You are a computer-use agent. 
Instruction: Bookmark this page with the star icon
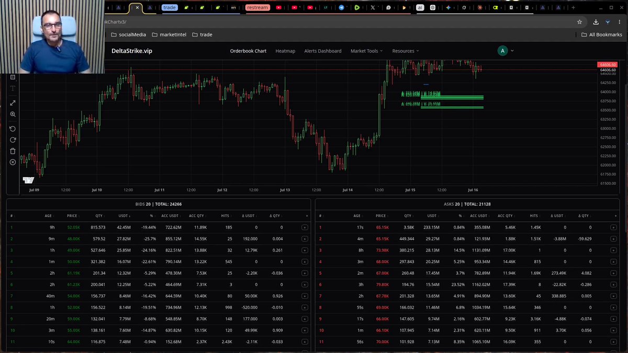(579, 22)
